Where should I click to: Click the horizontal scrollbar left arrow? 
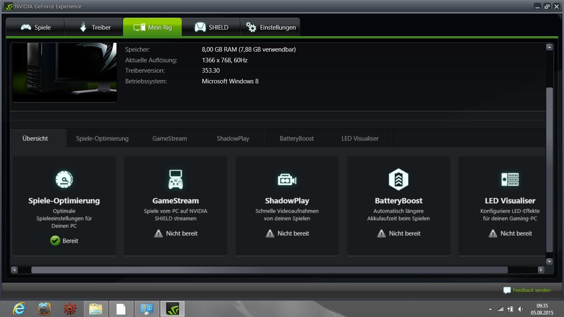14,270
